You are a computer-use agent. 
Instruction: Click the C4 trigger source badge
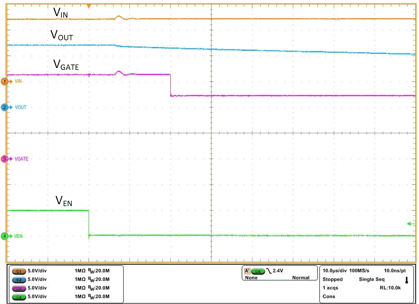click(258, 271)
